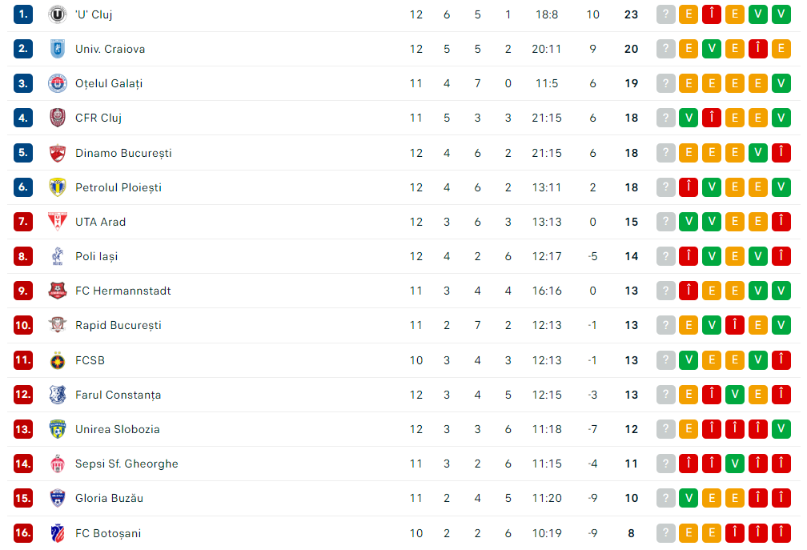Click the Gloria Buzău team logo
807x550 pixels.
tap(57, 498)
